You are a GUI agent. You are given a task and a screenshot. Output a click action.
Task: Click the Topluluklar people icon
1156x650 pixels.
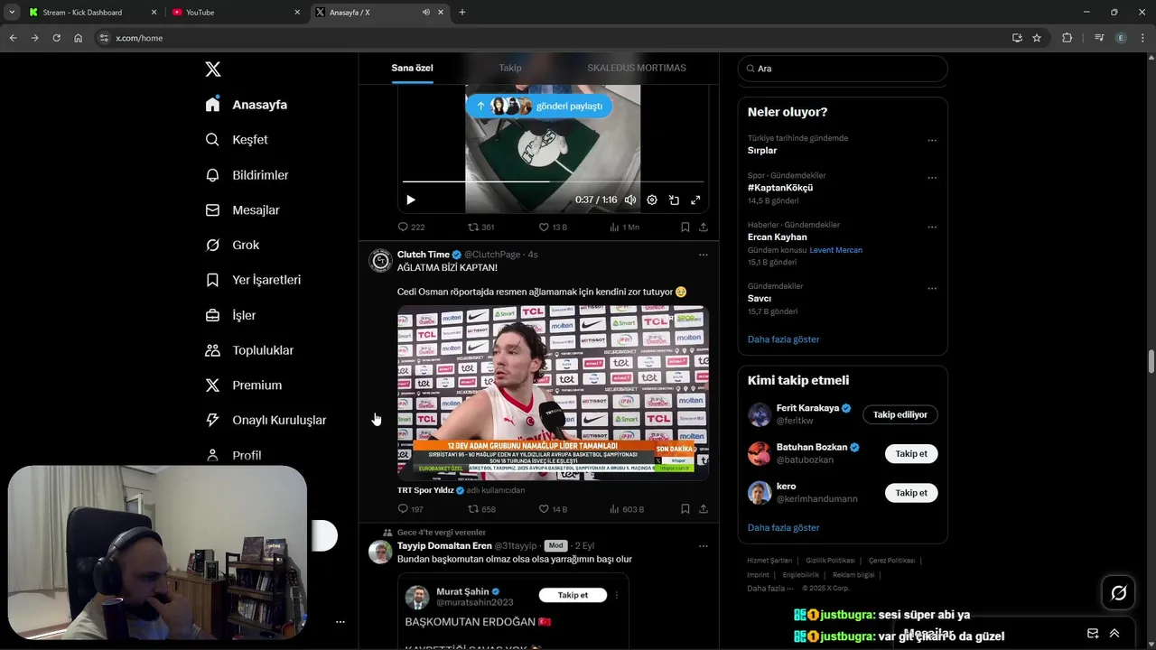(212, 350)
